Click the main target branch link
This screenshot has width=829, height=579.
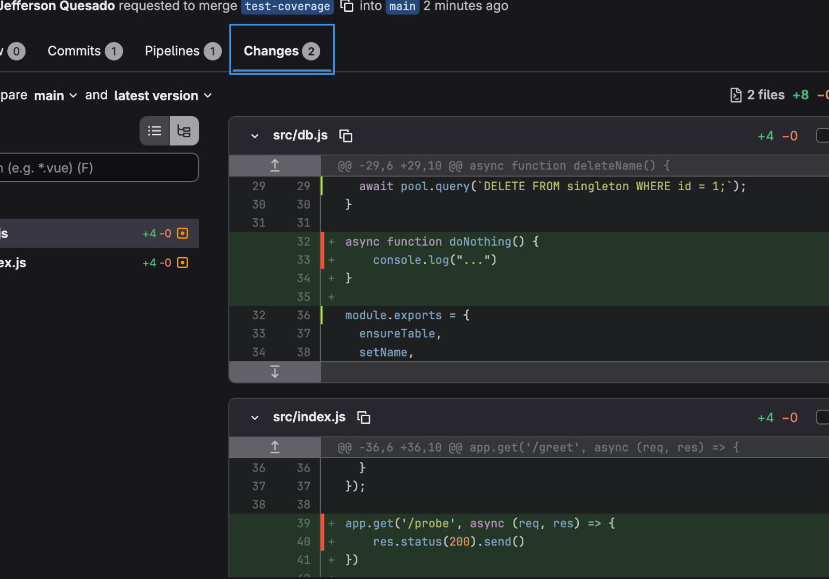[402, 6]
